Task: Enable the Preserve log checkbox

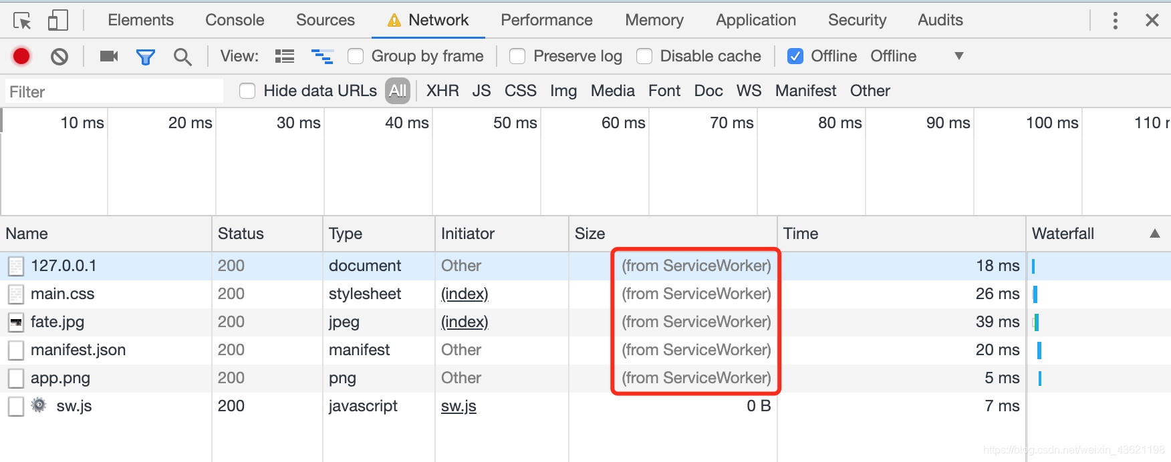Action: pyautogui.click(x=517, y=56)
